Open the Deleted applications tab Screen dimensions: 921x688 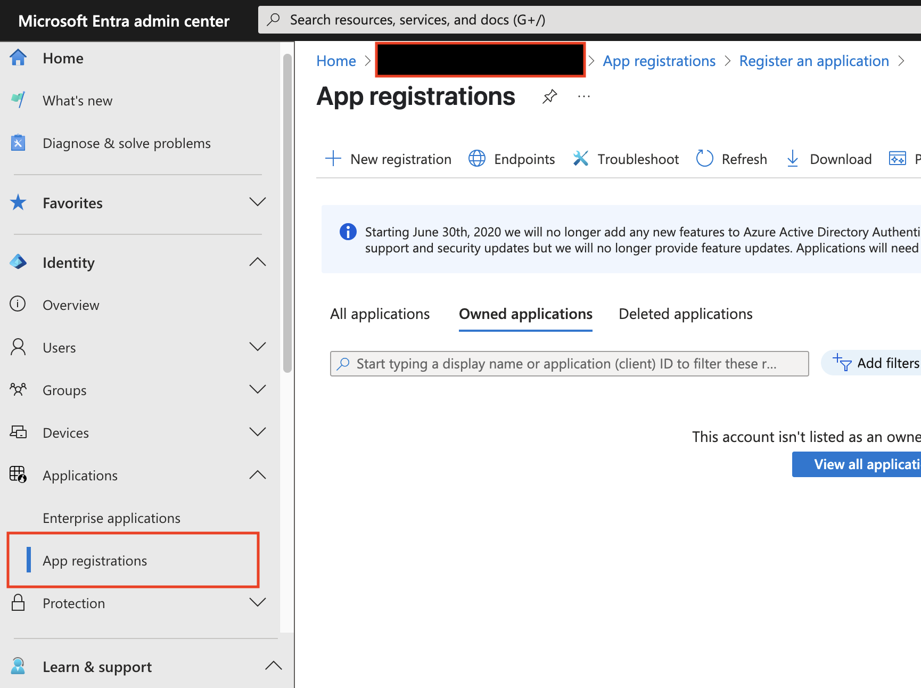tap(686, 314)
